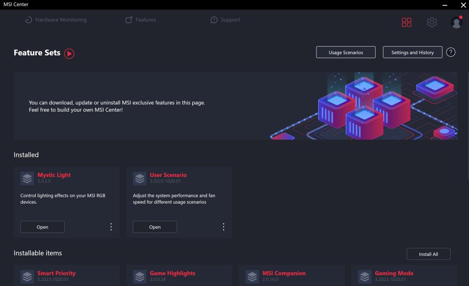Click the Support speech bubble icon

tap(214, 20)
